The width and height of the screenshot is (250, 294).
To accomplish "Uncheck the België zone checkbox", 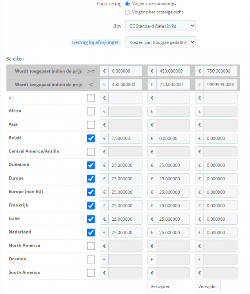I will pos(91,138).
